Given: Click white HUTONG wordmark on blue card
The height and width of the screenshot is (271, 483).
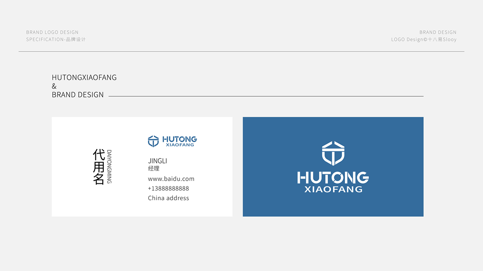Looking at the screenshot, I should point(333,178).
